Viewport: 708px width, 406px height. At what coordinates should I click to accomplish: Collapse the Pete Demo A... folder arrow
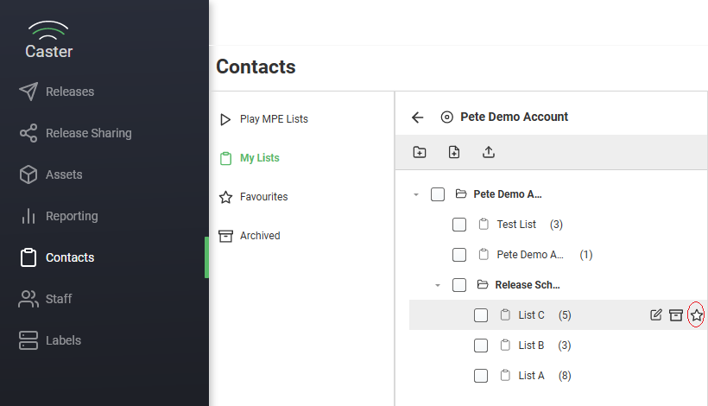416,194
